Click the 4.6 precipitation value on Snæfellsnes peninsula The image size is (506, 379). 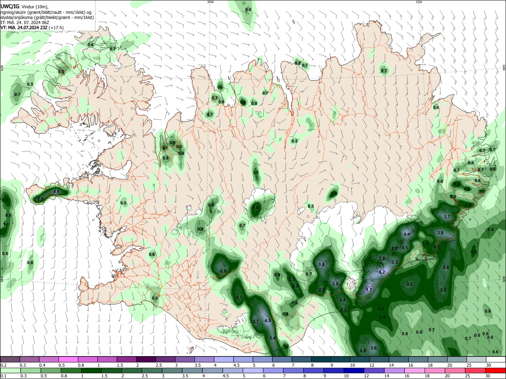click(x=56, y=192)
